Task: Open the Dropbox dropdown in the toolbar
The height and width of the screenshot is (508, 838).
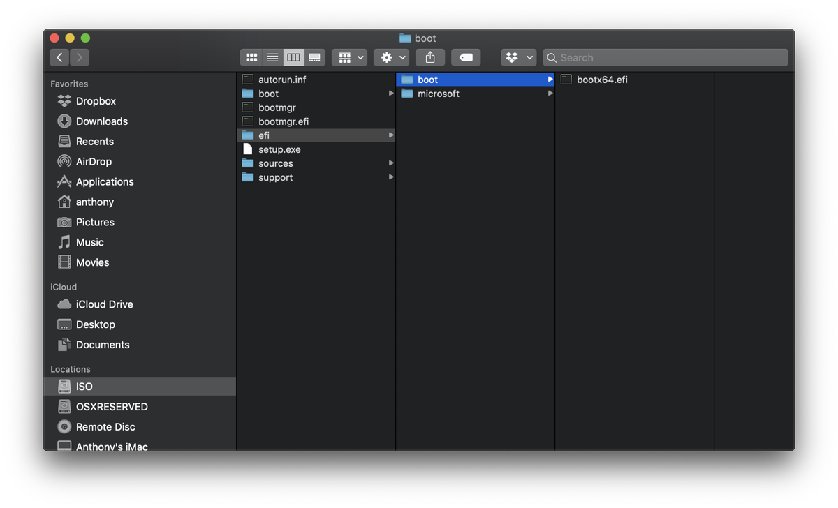Action: pos(518,57)
